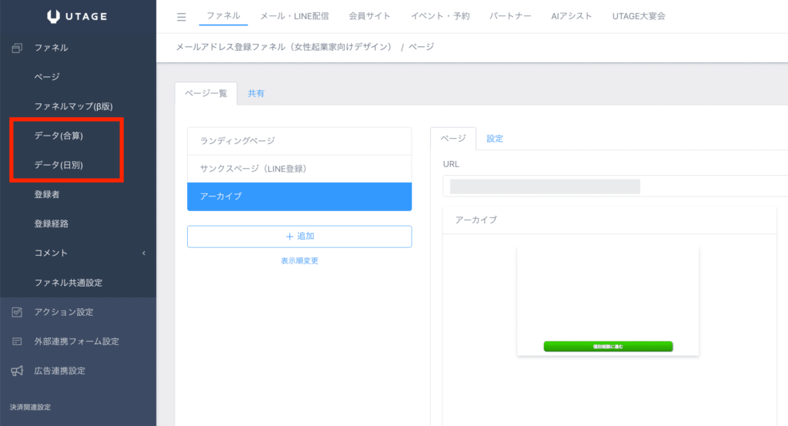Toggle the hamburger menu icon
The height and width of the screenshot is (426, 788).
182,17
